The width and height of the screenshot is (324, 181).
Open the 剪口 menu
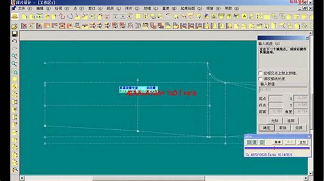point(95,8)
